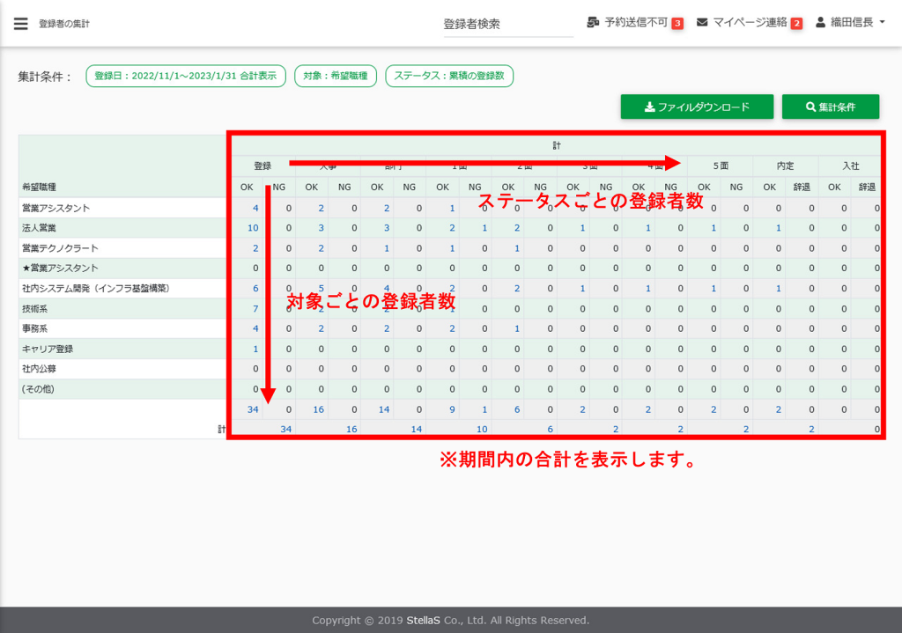Open キャリア登録 registration OK count 1
This screenshot has width=902, height=633.
[x=255, y=349]
